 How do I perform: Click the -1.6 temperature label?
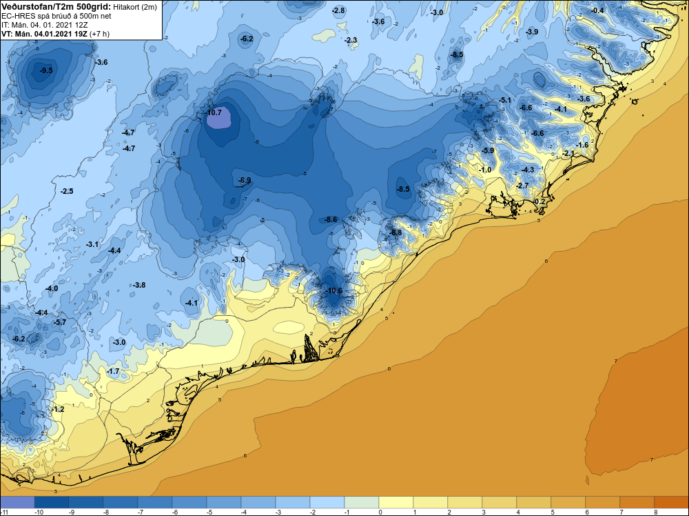(582, 145)
